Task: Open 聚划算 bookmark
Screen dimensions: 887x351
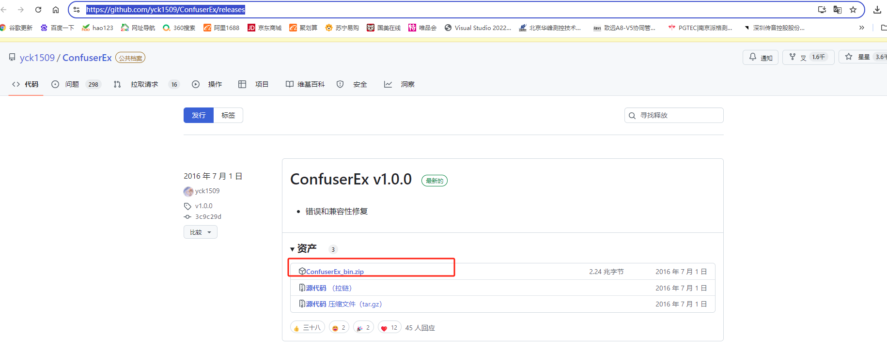Action: pos(303,28)
